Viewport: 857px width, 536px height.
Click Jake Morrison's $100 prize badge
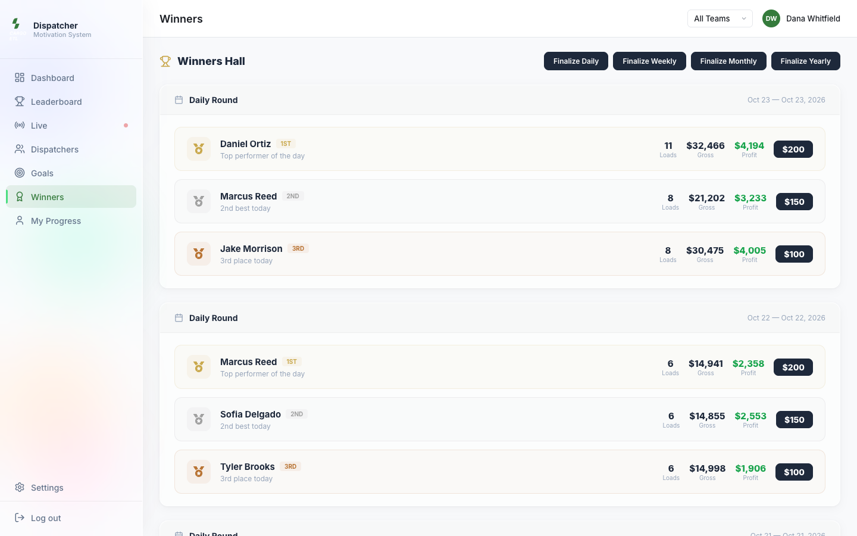[x=794, y=254]
